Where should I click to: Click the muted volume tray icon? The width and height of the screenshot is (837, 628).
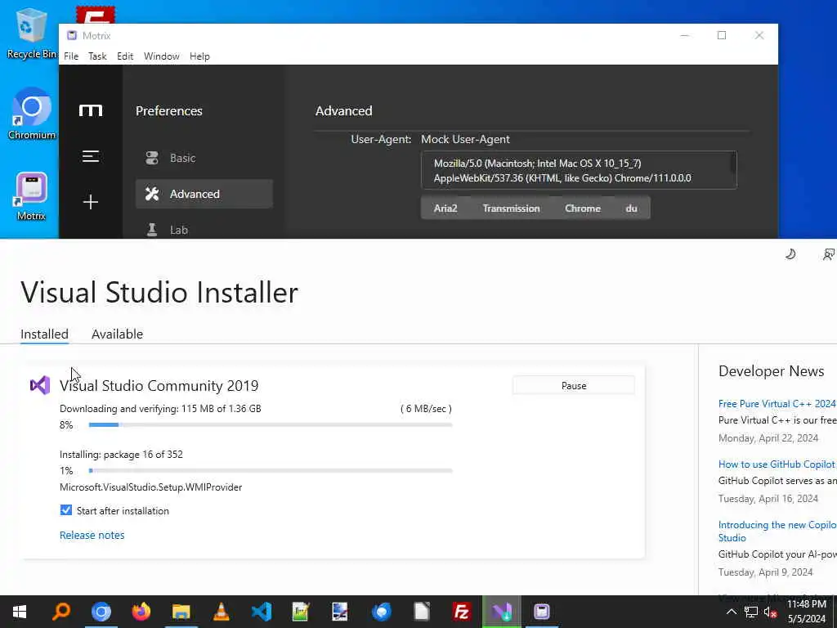pos(770,612)
